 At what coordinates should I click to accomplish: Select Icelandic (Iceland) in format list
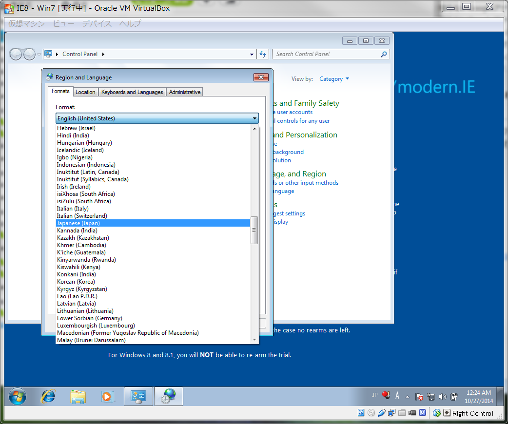153,150
